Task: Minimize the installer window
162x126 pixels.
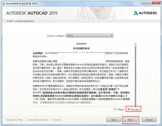Action: pyautogui.click(x=144, y=3)
